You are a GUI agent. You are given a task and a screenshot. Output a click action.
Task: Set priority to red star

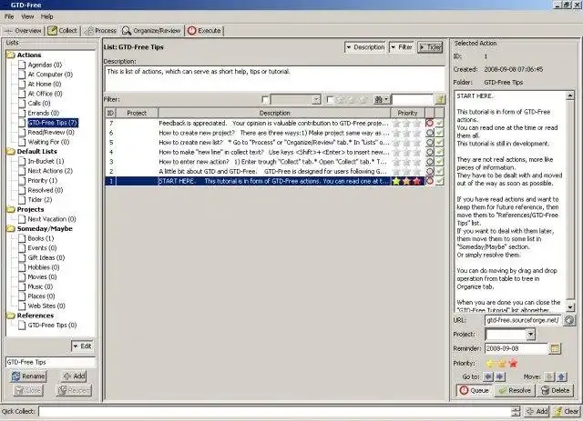coord(514,364)
